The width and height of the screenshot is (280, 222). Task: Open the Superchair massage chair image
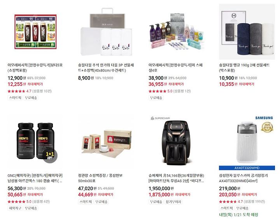coord(177,142)
